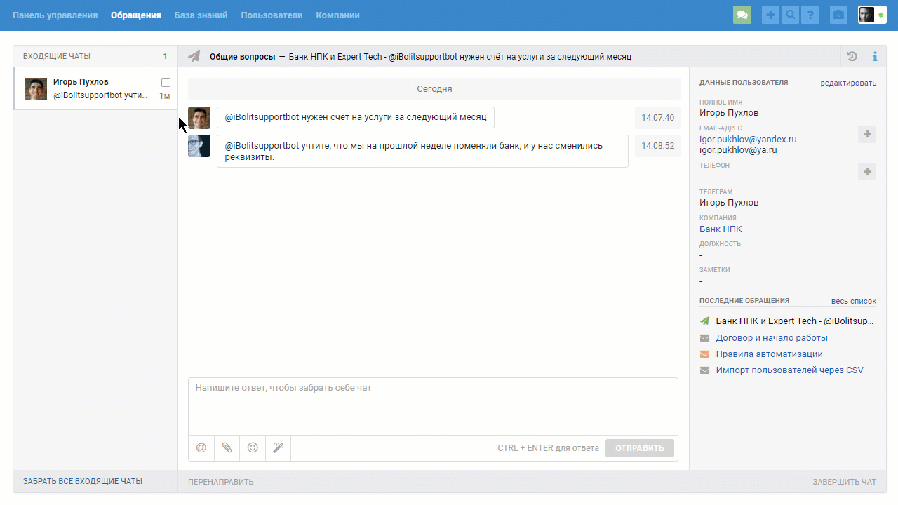Click the Telegram paper plane channel icon
The image size is (898, 505).
coord(194,56)
